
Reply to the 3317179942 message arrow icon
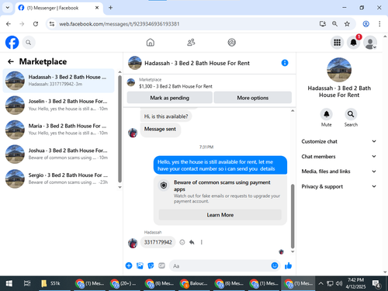tap(192, 242)
